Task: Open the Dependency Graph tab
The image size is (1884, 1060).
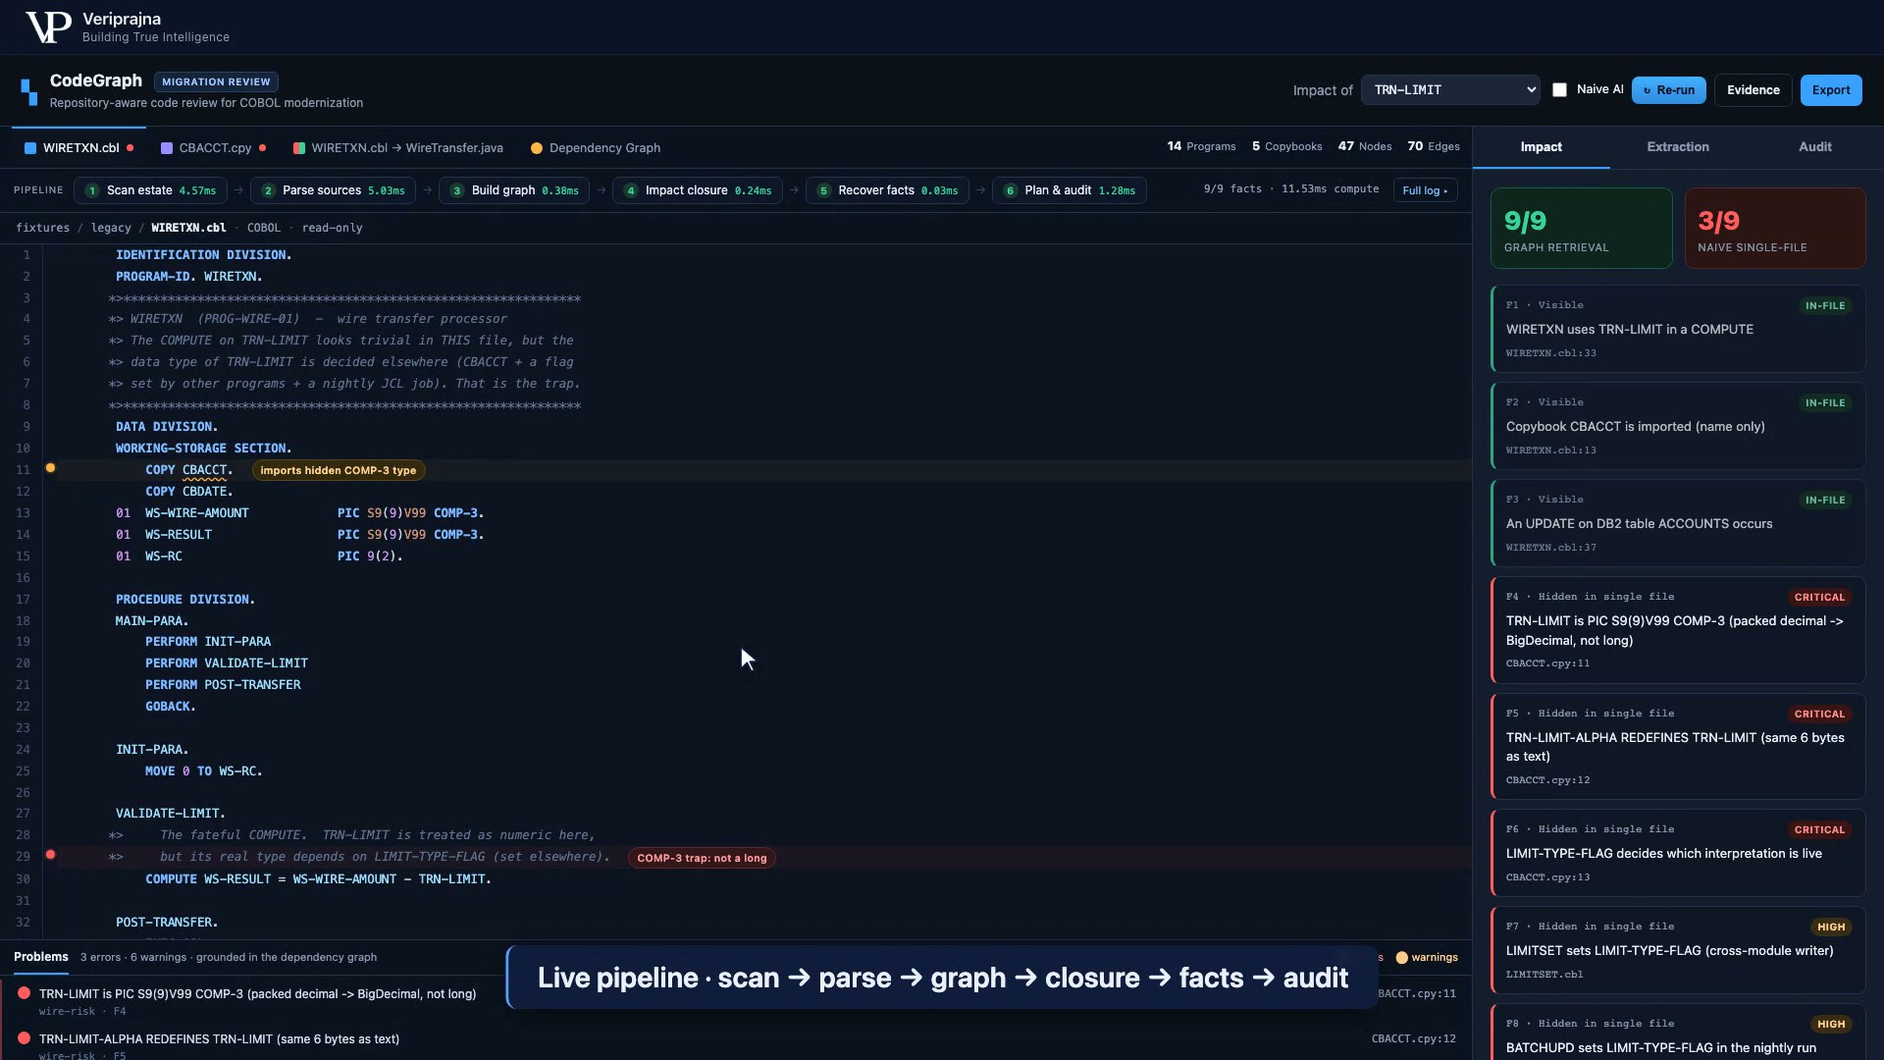Action: [x=596, y=148]
